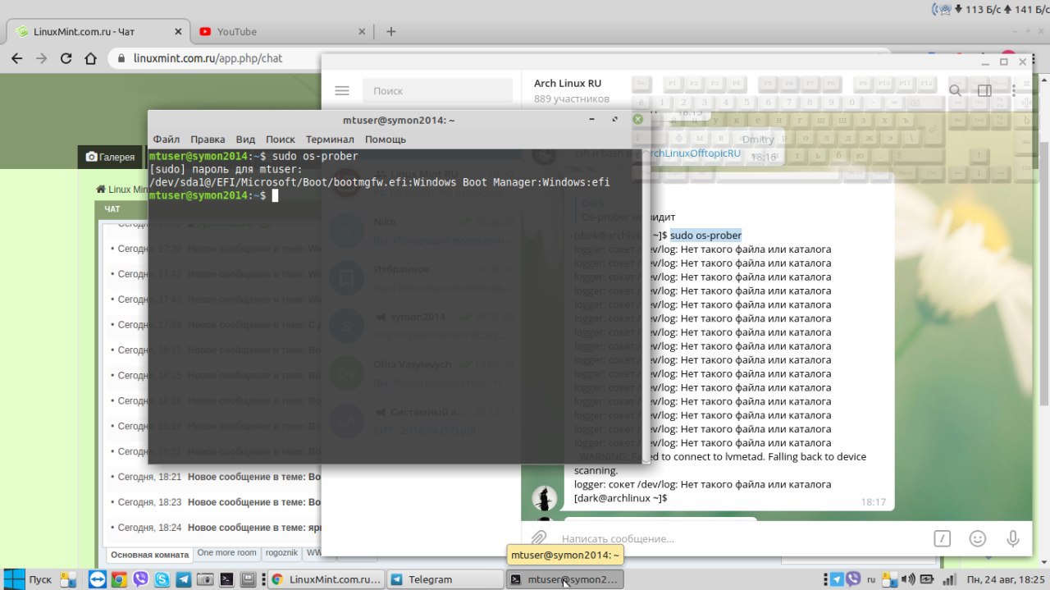Switch to One more room tab
1050x590 pixels.
click(x=227, y=554)
